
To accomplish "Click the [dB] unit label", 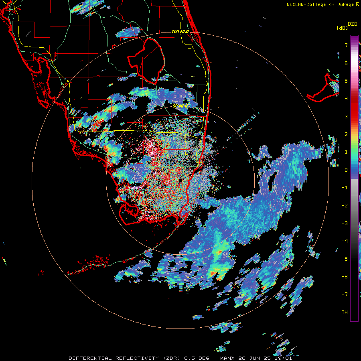I will tap(342, 28).
